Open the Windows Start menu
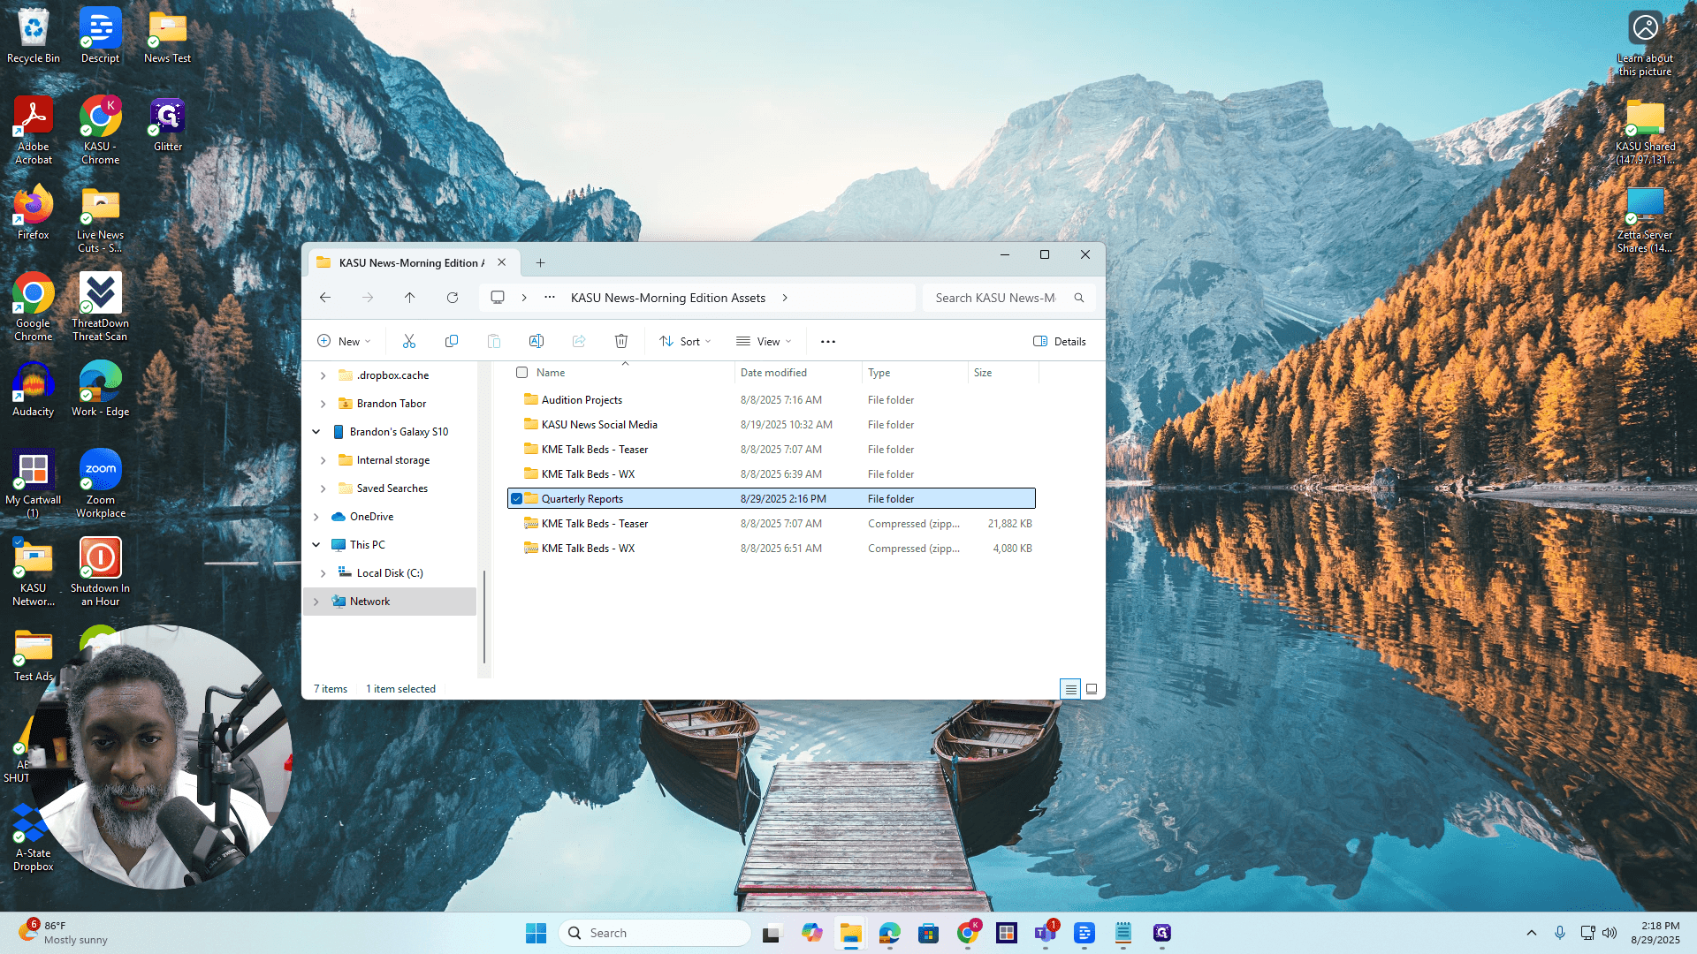 [536, 933]
